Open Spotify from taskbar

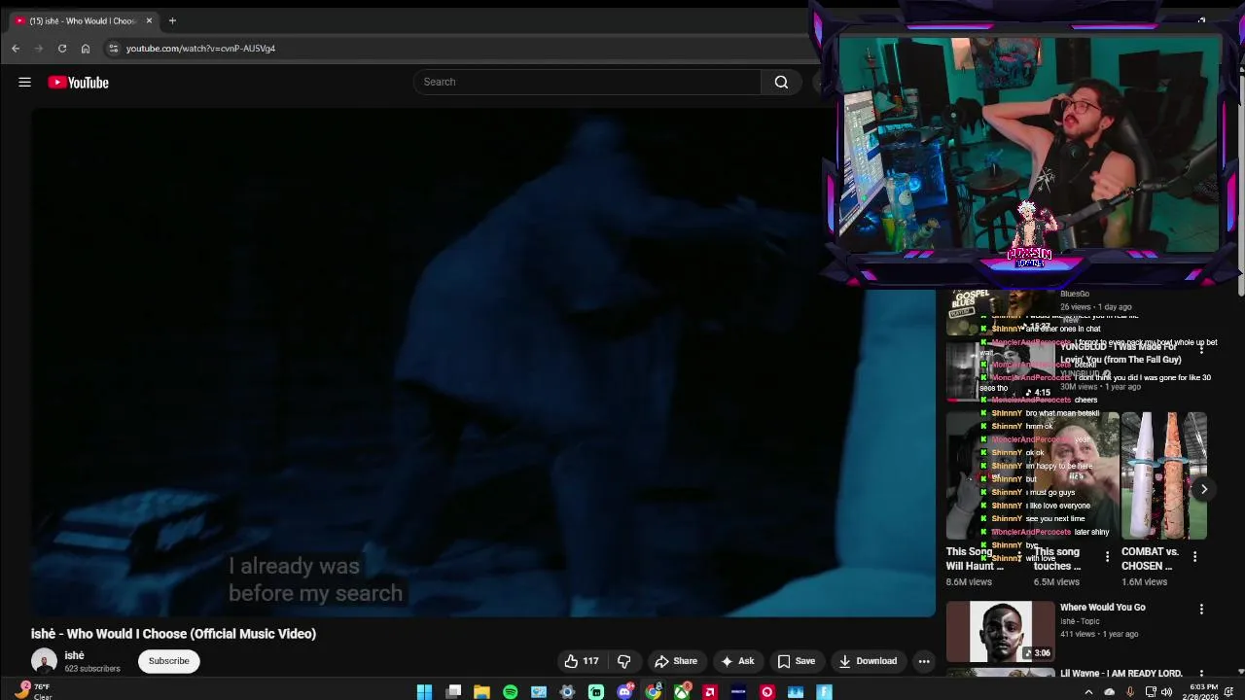coord(511,692)
